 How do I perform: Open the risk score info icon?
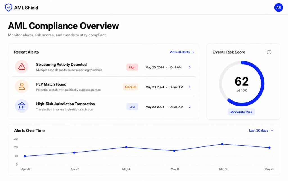pyautogui.click(x=269, y=52)
